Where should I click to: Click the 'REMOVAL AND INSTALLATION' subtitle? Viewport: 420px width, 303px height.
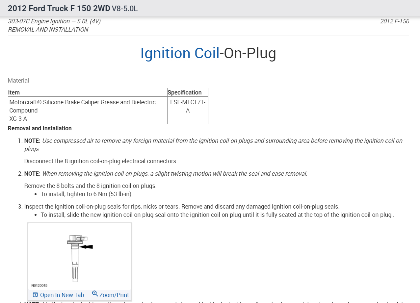coord(48,30)
